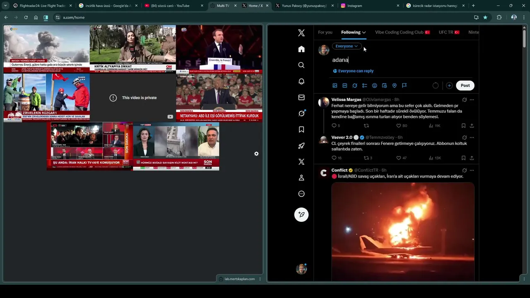This screenshot has width=530, height=298.
Task: Open the rocket icon in X sidebar
Action: (x=301, y=146)
